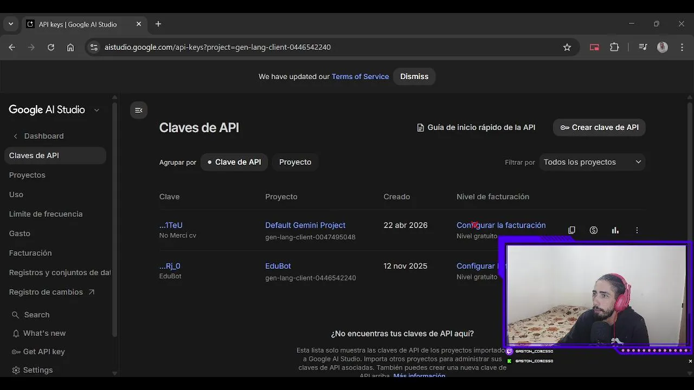This screenshot has height=390, width=694.
Task: Open Gasto in sidebar
Action: [x=20, y=233]
